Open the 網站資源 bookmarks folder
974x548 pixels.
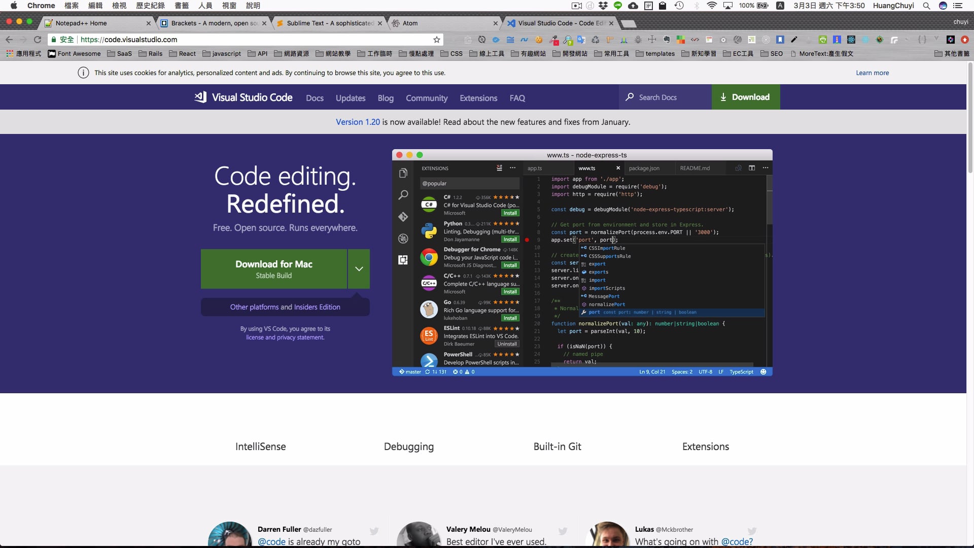(292, 54)
